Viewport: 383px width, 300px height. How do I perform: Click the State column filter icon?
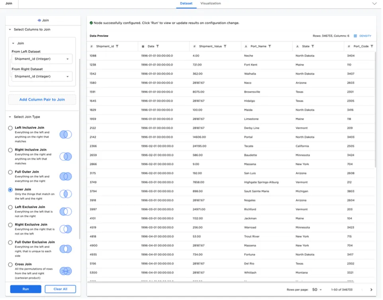313,47
